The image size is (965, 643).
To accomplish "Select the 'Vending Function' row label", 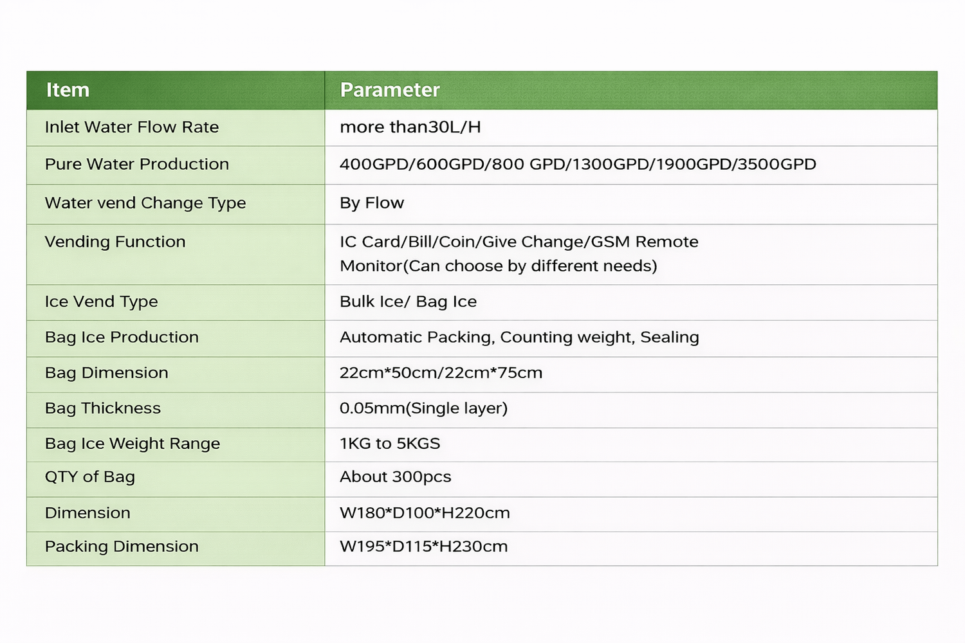I will coord(115,242).
